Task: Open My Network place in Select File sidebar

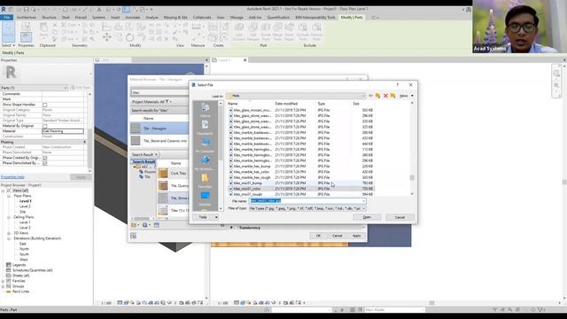Action: [205, 163]
